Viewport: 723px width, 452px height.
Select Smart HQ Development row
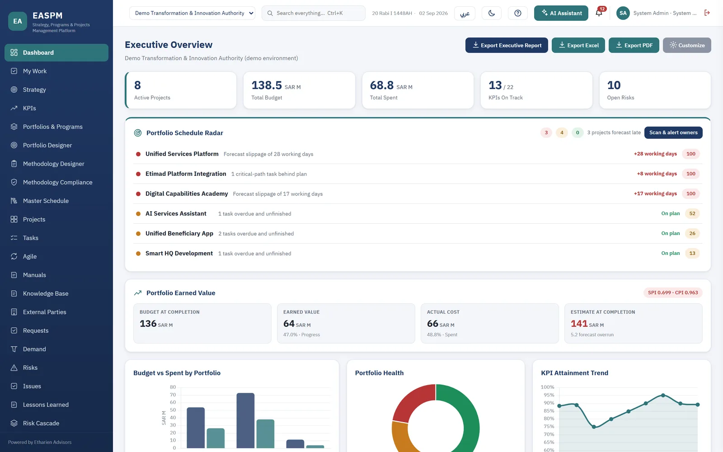[x=418, y=254]
